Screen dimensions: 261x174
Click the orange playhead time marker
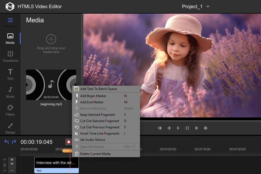[67, 151]
